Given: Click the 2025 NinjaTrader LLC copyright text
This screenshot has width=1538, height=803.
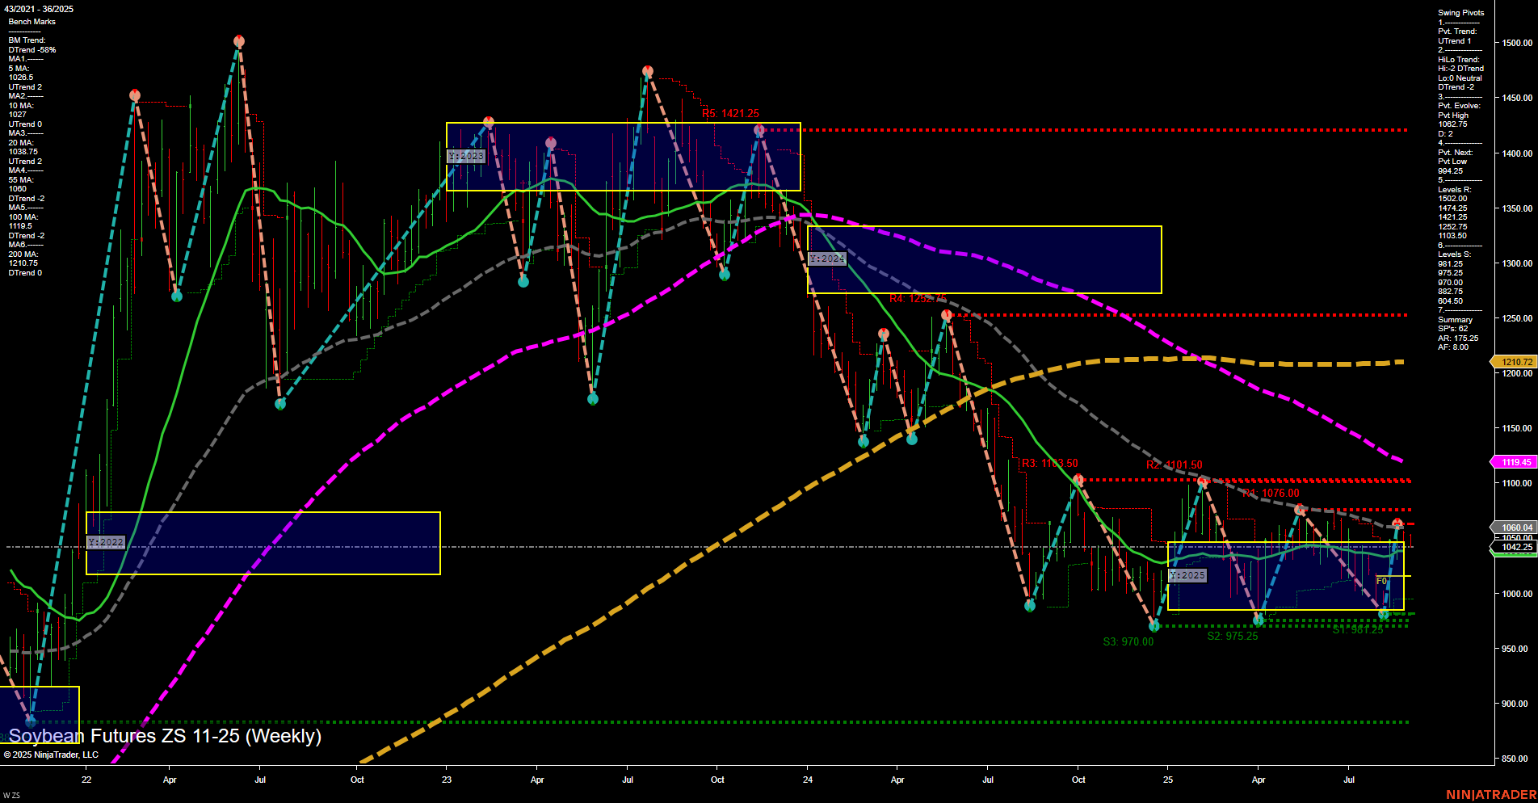Looking at the screenshot, I should click(x=53, y=754).
